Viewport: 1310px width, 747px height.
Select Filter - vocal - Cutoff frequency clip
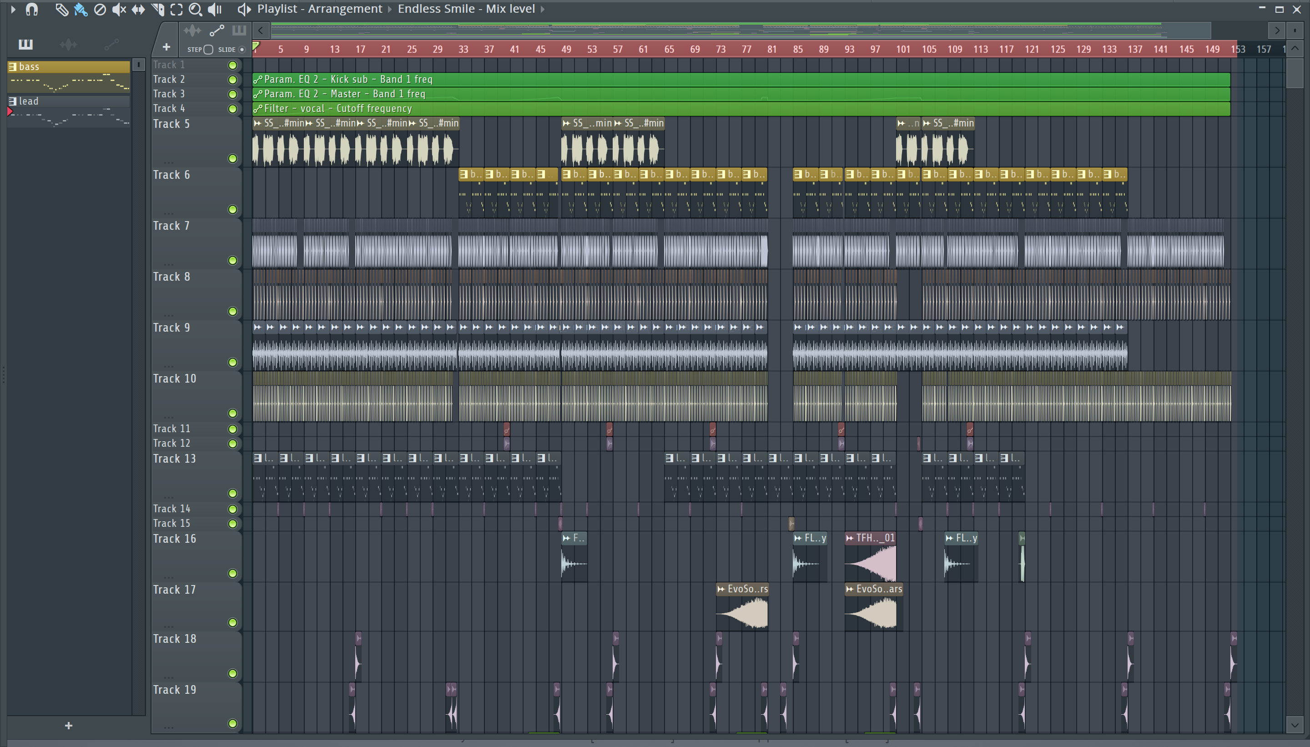(x=741, y=108)
